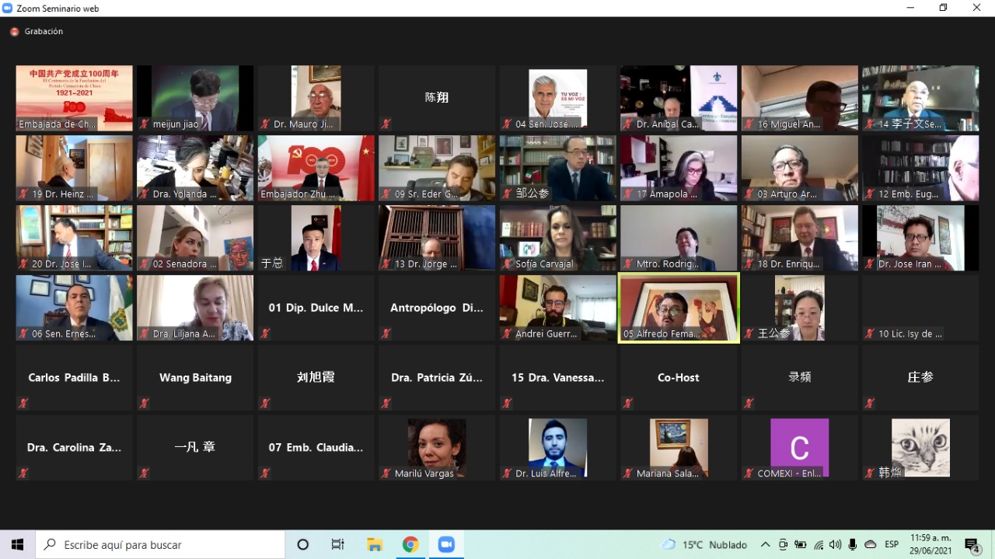
Task: Click muted microphone icon on Co-Host tile
Action: (627, 404)
